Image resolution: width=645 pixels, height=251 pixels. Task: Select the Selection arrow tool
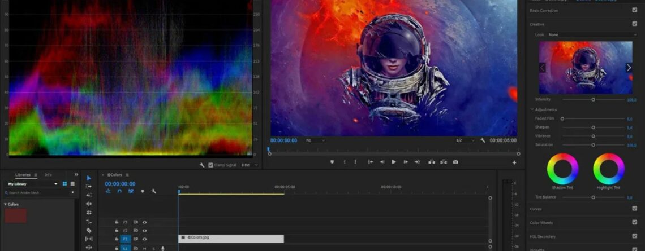click(x=89, y=178)
